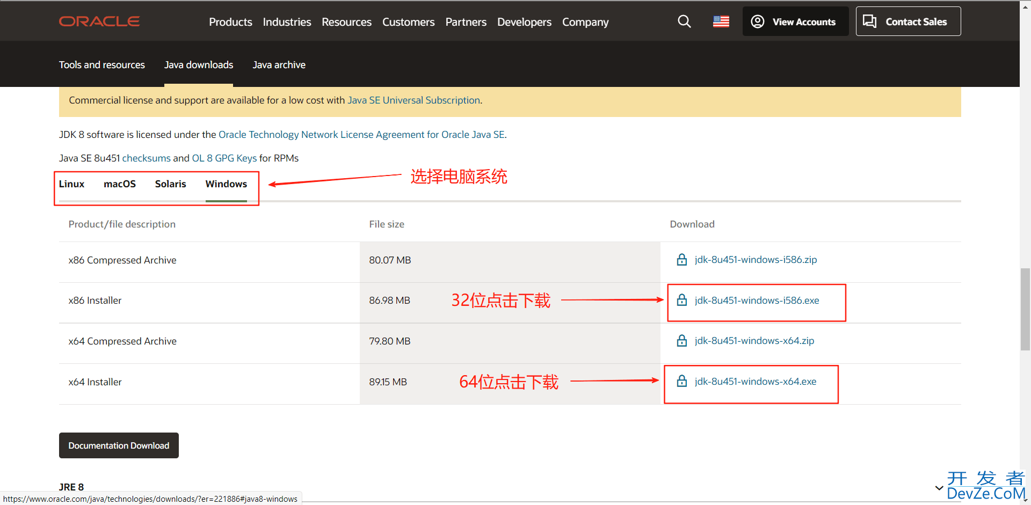Click the scrollbar down arrow
Viewport: 1031px width, 505px height.
1025,501
